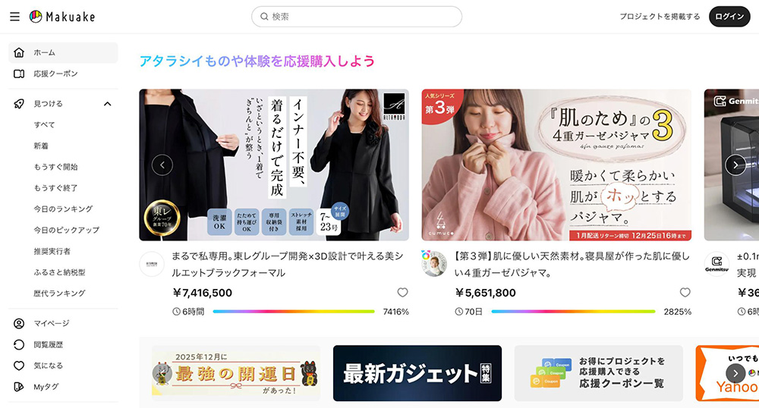Click the 7416% funding progress bar
The image size is (759, 408).
[294, 312]
